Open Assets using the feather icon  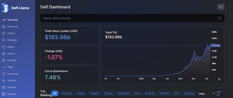pyautogui.click(x=4, y=53)
